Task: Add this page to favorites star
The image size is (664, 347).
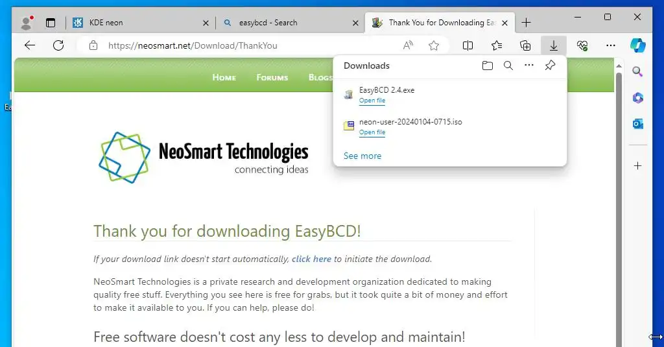Action: point(434,45)
